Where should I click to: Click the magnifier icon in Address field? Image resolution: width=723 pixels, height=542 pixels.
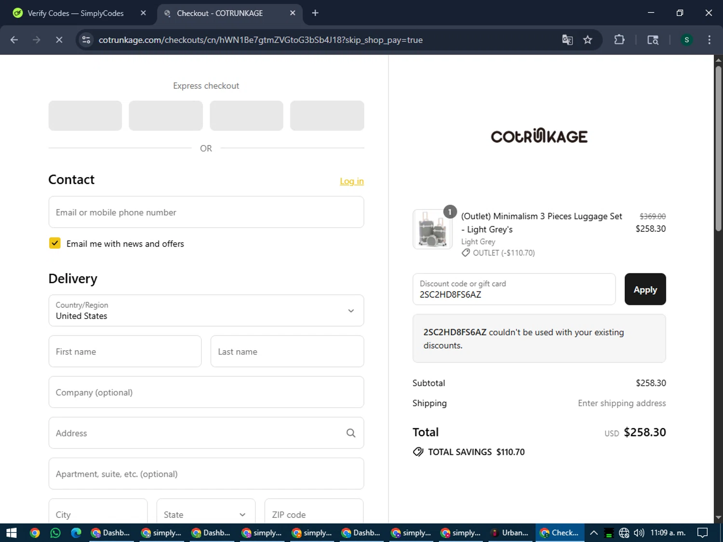pos(351,433)
